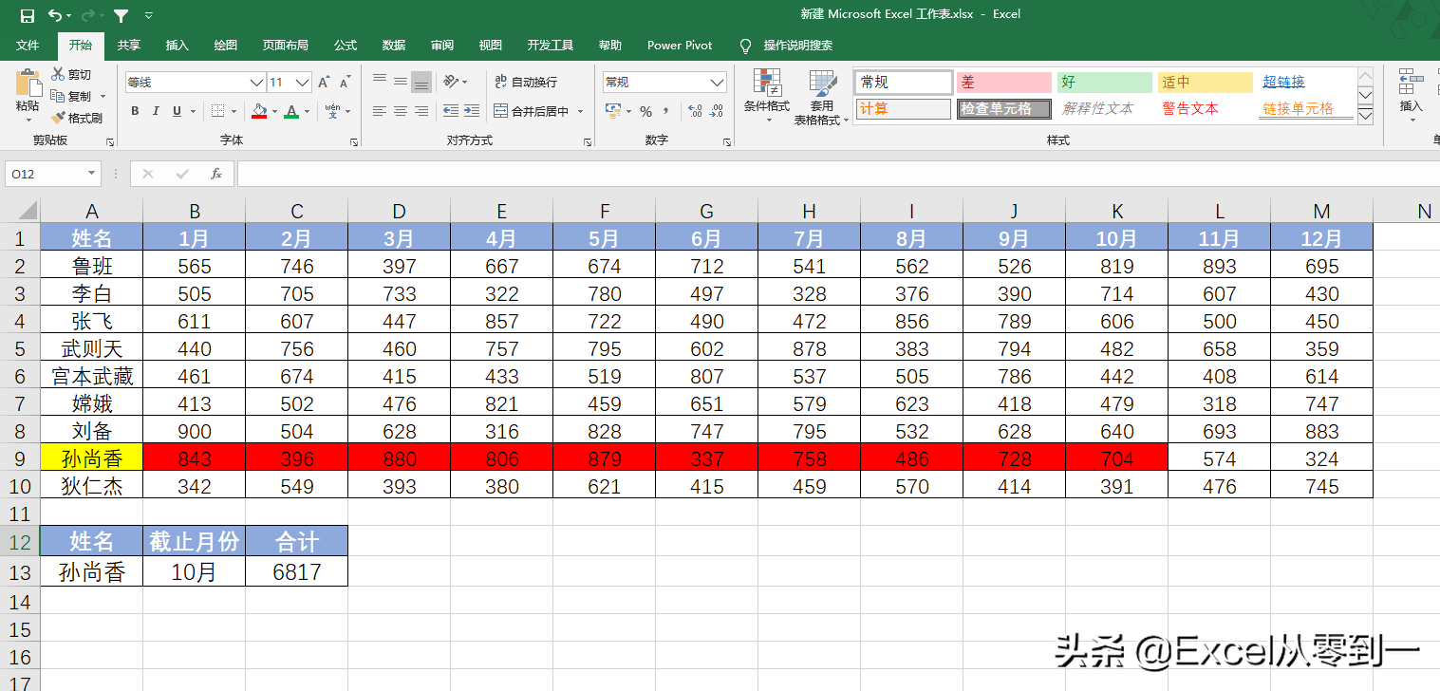Toggle Italic formatting
This screenshot has height=691, width=1440.
[156, 111]
